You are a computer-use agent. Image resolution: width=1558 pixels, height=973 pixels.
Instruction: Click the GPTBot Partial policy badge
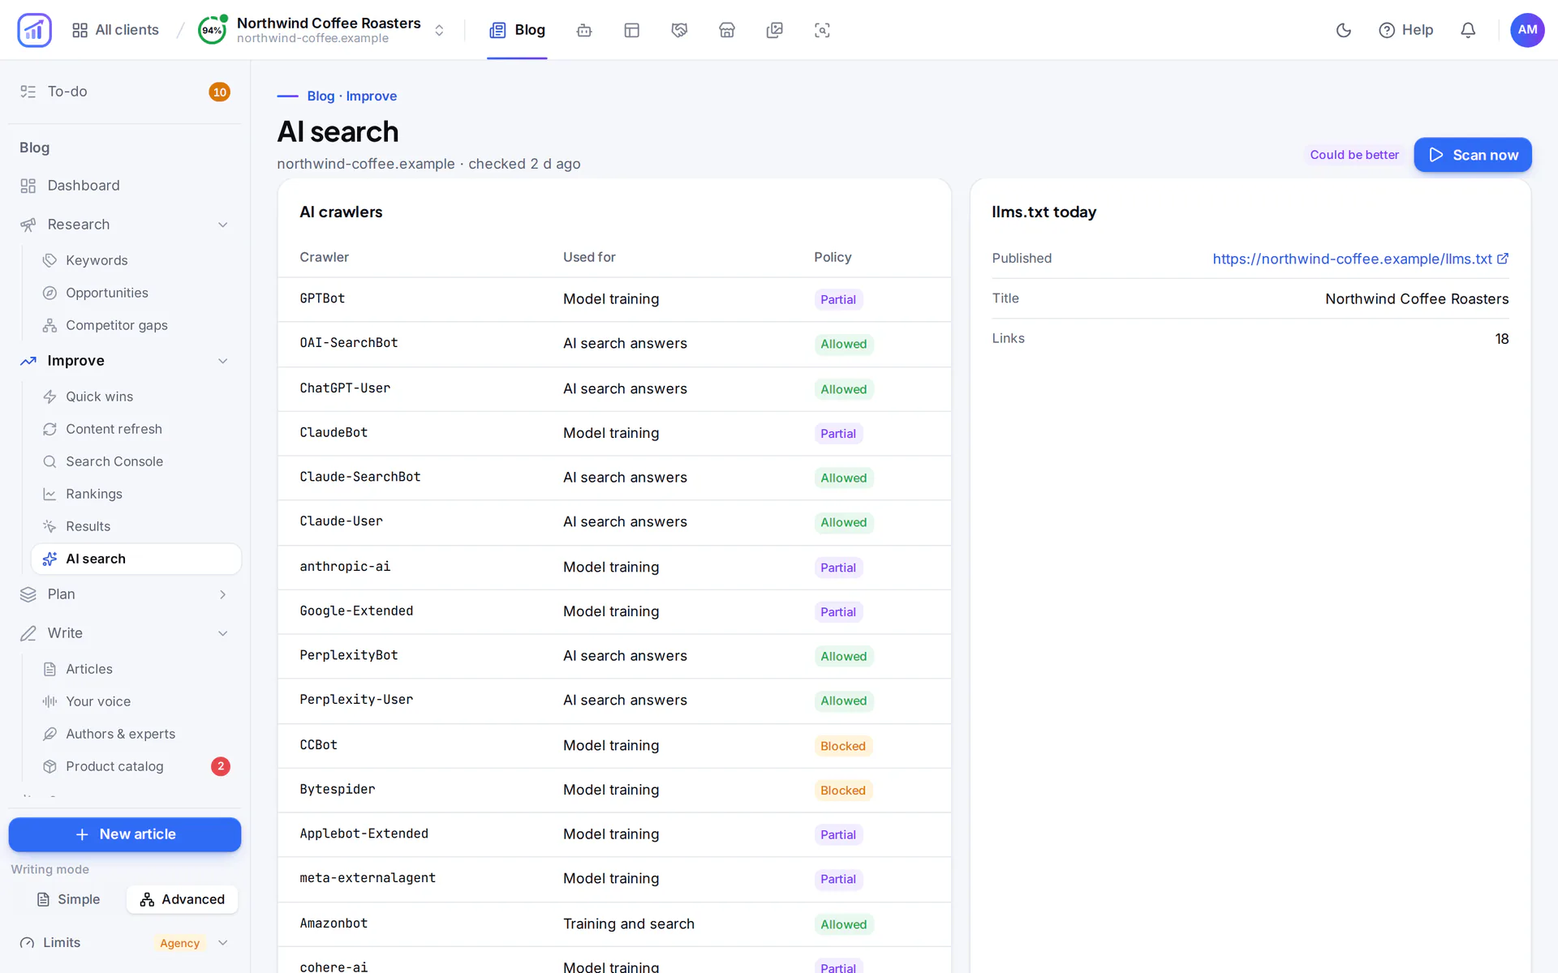click(837, 299)
